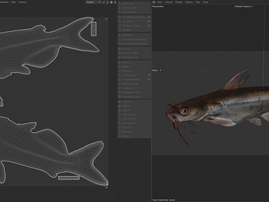Viewport: 269px width, 202px height.
Task: Click the pin icon beside Move label
Action: pyautogui.click(x=160, y=70)
